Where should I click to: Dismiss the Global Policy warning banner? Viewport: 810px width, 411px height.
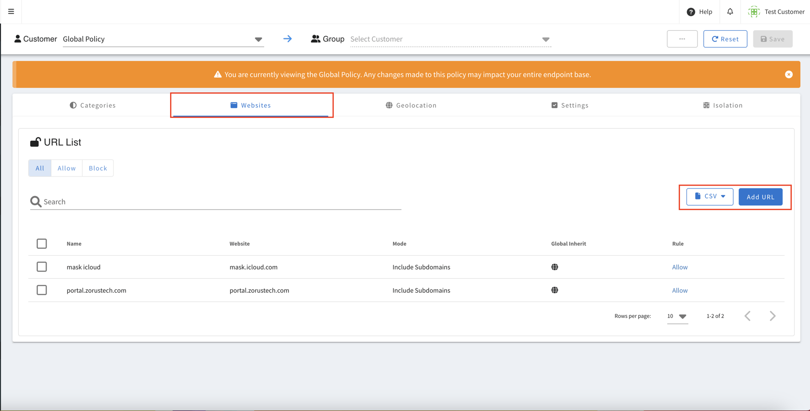(x=788, y=75)
